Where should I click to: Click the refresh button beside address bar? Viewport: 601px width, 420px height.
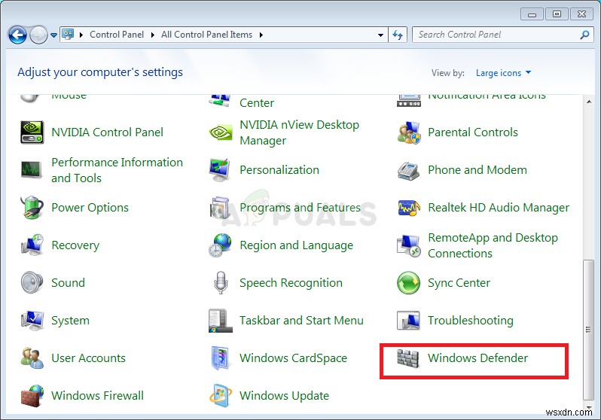(398, 35)
